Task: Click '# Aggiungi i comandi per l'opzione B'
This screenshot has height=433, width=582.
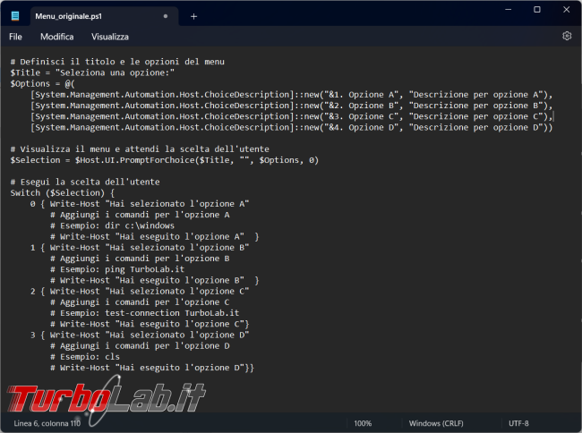Action: pos(140,259)
